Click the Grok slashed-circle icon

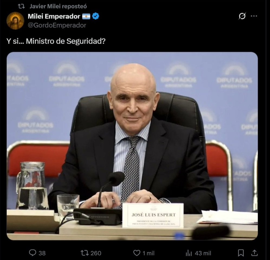[242, 16]
